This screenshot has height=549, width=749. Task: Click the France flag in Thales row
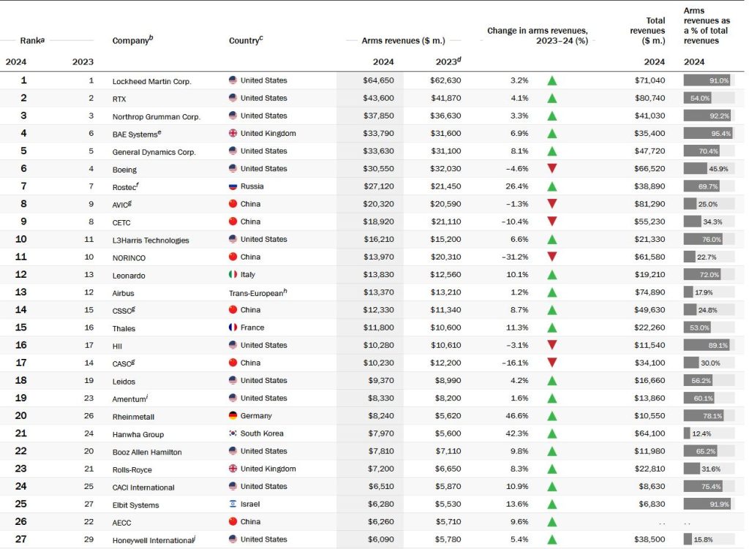[233, 327]
